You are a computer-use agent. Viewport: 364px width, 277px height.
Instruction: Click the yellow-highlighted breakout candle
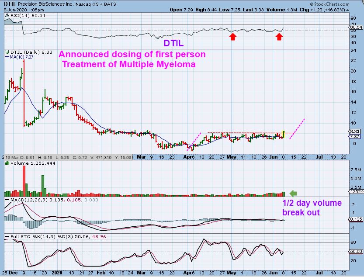pyautogui.click(x=284, y=135)
